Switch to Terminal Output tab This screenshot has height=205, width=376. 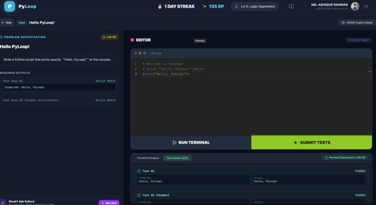point(148,158)
